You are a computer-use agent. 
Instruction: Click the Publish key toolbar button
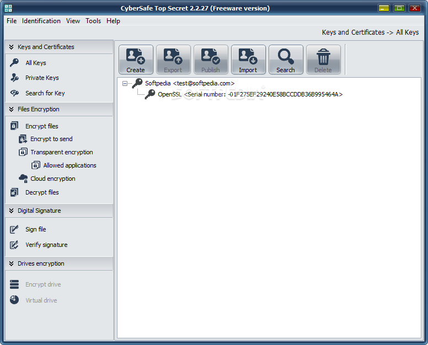click(211, 60)
